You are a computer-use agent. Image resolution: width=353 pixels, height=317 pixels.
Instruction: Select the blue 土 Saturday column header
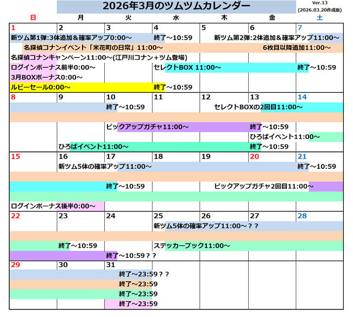pyautogui.click(x=319, y=18)
